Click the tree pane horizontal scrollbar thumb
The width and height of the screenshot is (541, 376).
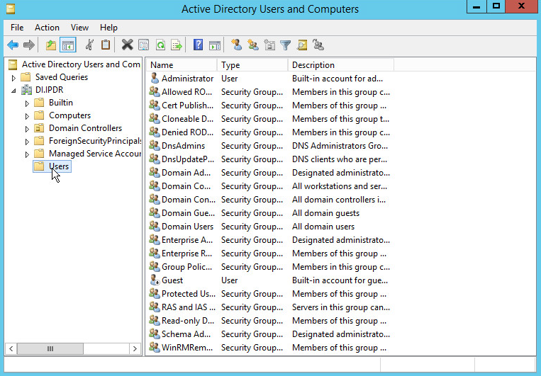pyautogui.click(x=50, y=348)
